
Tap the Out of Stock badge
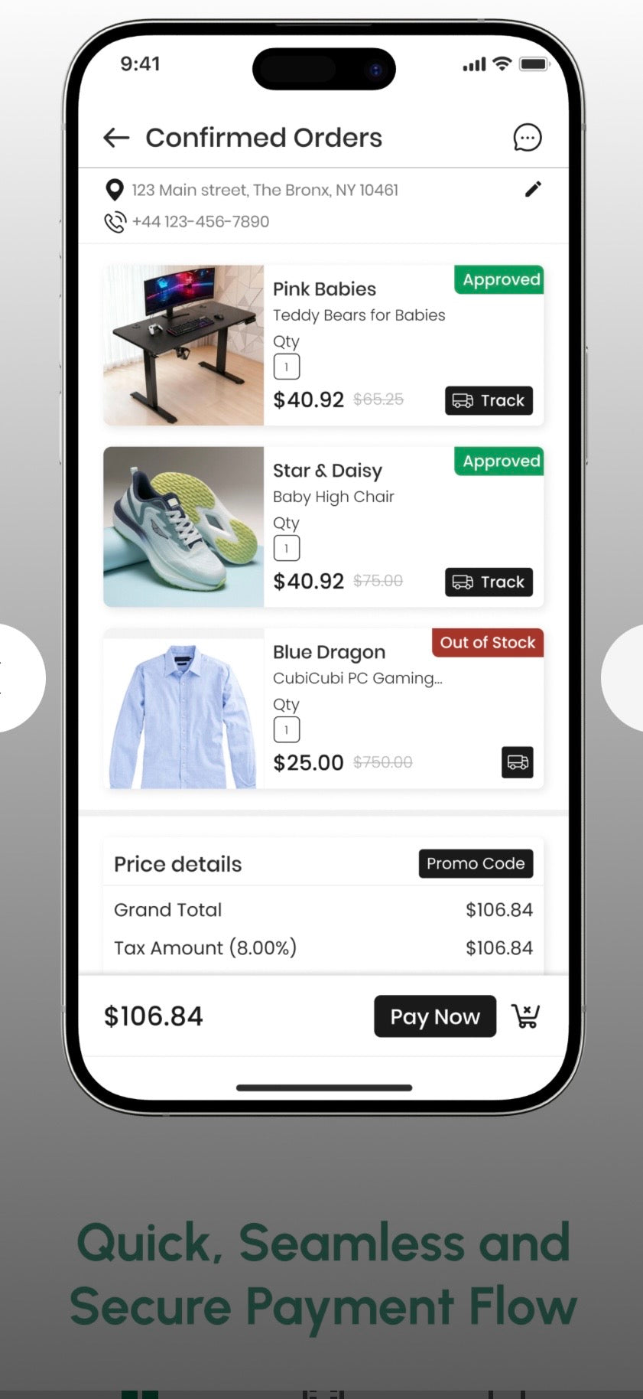point(488,643)
